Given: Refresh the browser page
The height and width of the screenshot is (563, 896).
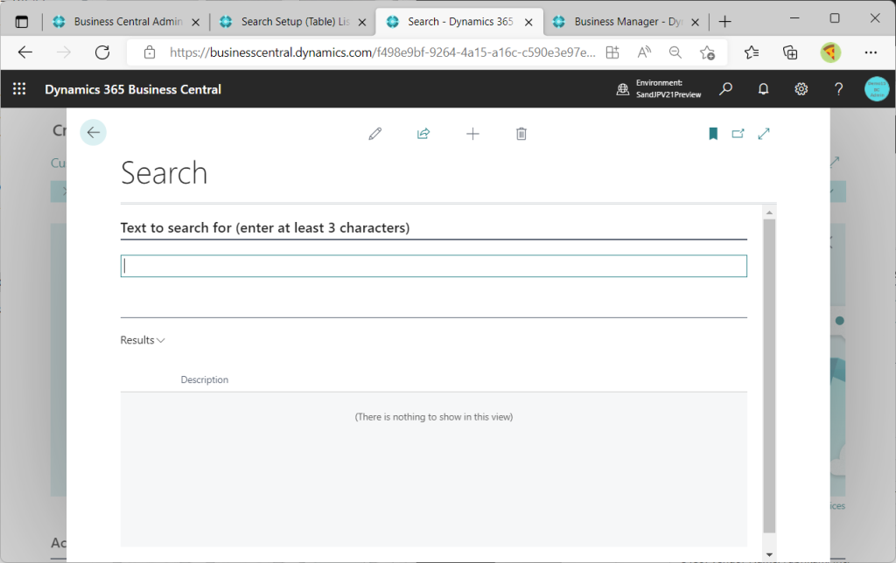Looking at the screenshot, I should click(102, 52).
